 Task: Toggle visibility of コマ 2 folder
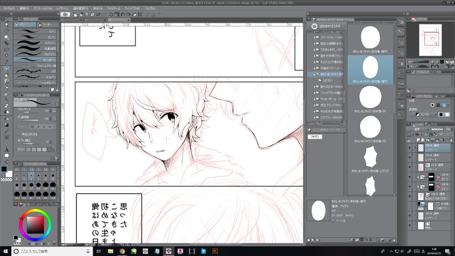pos(409,177)
